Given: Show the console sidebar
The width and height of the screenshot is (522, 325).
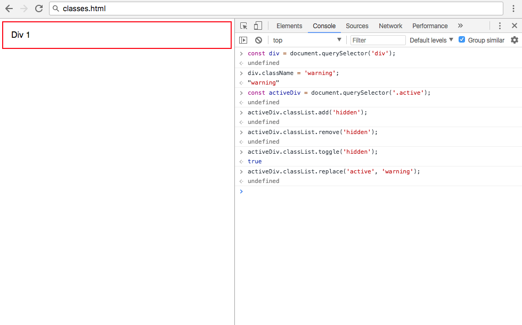Looking at the screenshot, I should 243,40.
